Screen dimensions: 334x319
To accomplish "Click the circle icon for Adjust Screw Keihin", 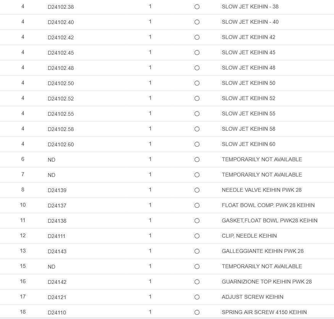I will (x=197, y=297).
